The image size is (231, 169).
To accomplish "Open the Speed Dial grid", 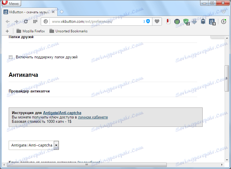I will pos(35,21).
